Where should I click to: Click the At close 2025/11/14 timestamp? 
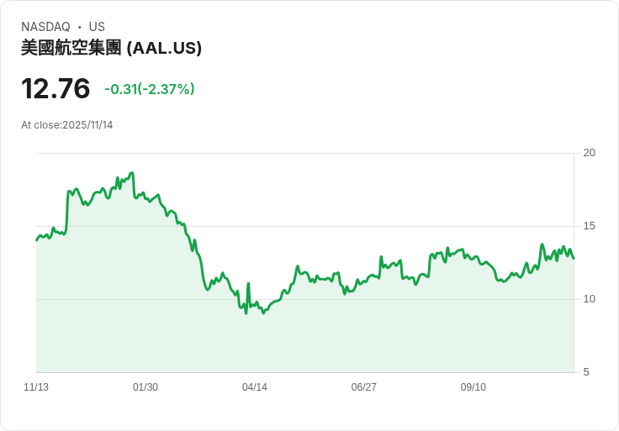[x=66, y=125]
